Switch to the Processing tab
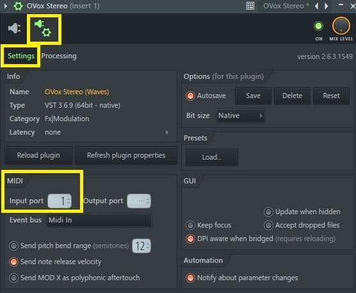356x293 pixels. (x=59, y=56)
